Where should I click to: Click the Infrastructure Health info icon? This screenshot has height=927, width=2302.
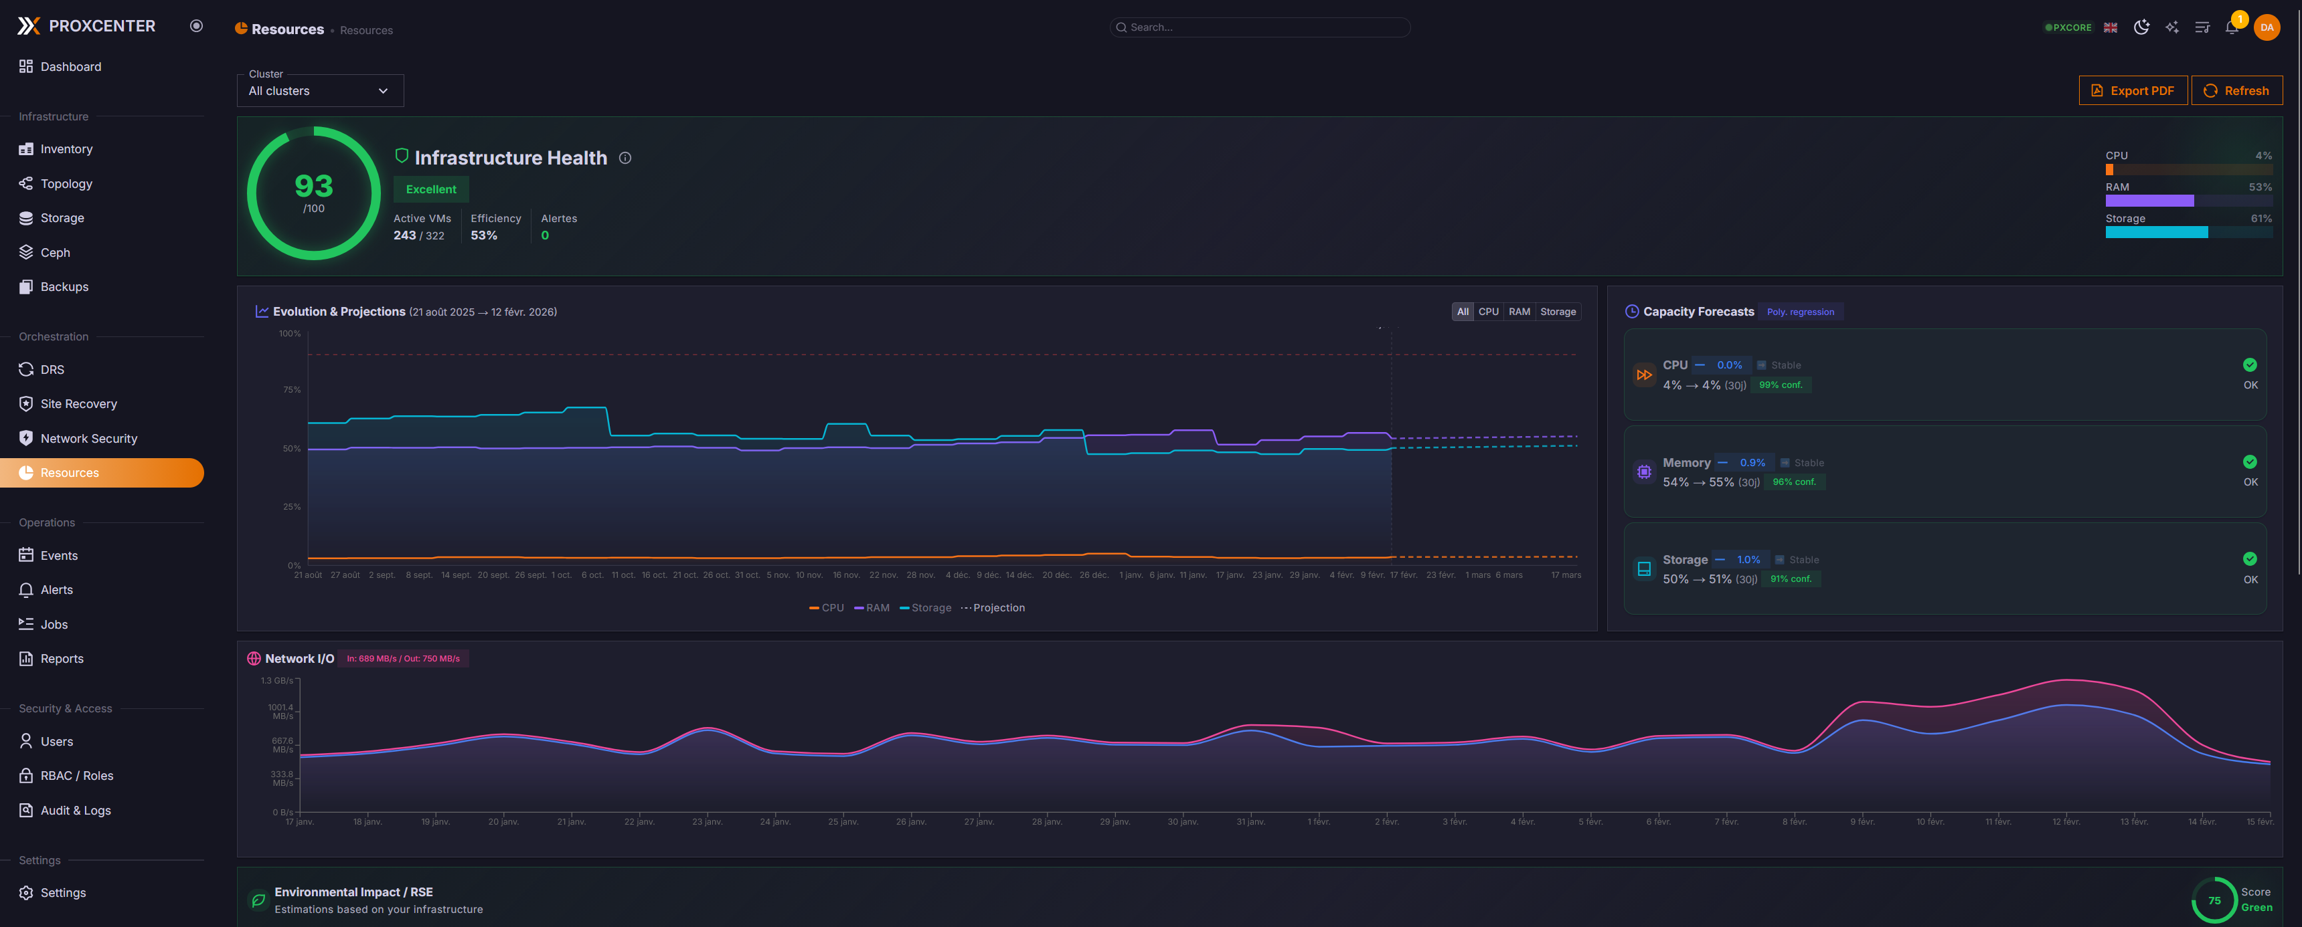[626, 158]
